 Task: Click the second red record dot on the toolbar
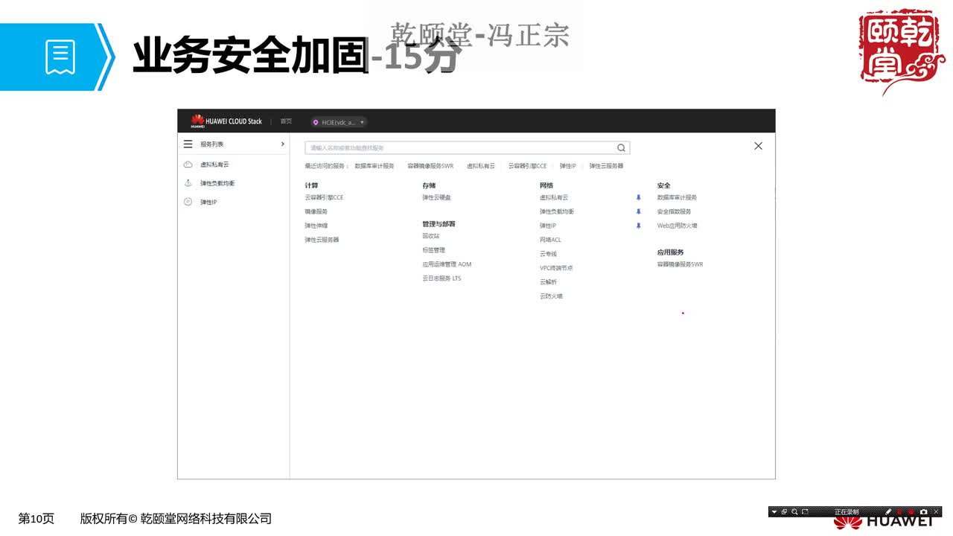pos(911,512)
